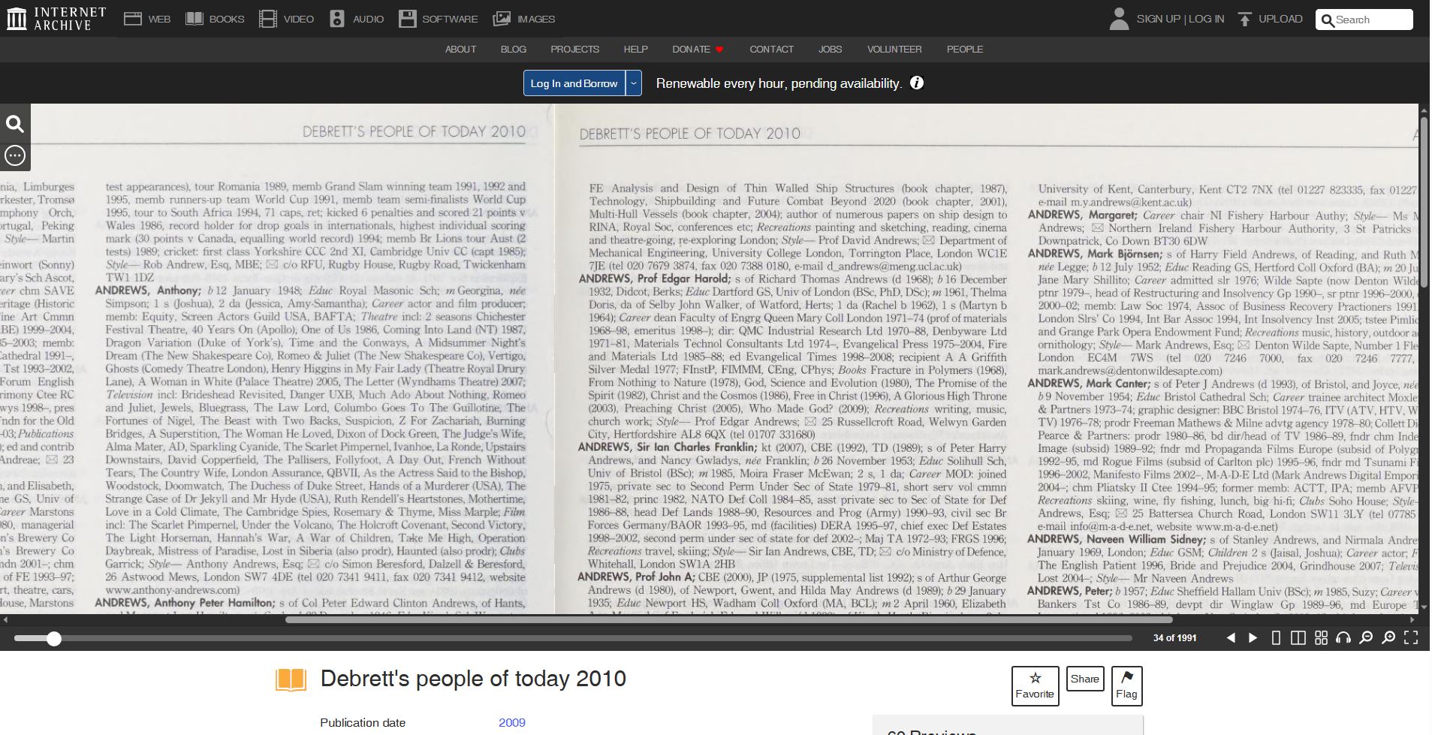Go to the Books media section
Image resolution: width=1432 pixels, height=735 pixels.
coord(215,19)
